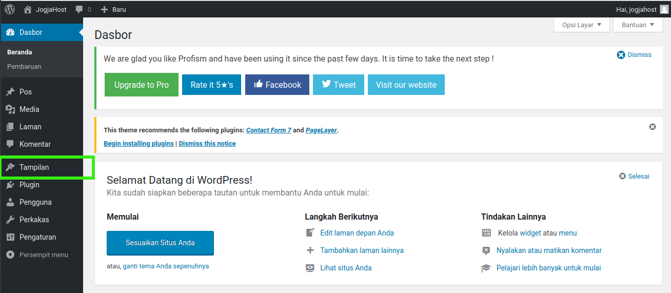
Task: Expand the Bantuan help dropdown
Action: coord(638,25)
